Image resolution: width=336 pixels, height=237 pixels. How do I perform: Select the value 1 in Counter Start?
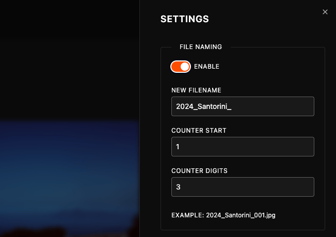pos(178,147)
